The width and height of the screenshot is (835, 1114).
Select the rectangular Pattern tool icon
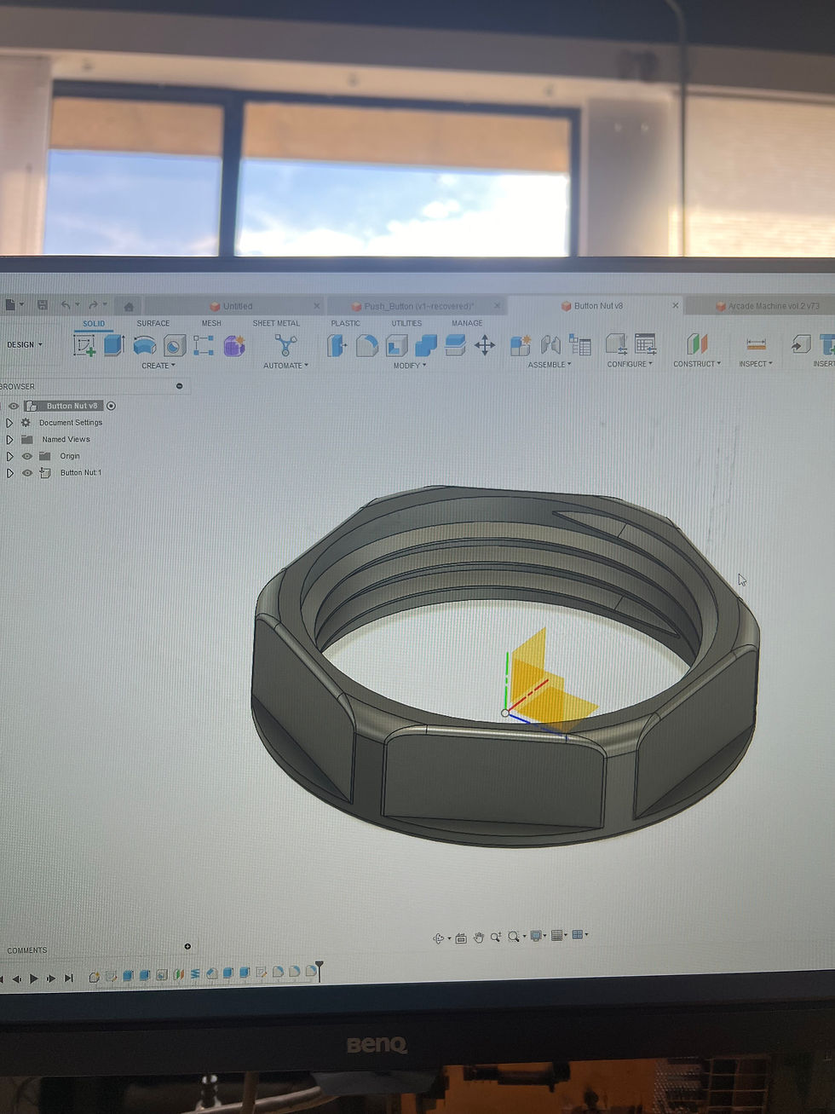coord(204,345)
